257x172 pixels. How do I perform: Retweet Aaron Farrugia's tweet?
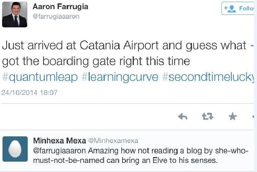(x=207, y=117)
